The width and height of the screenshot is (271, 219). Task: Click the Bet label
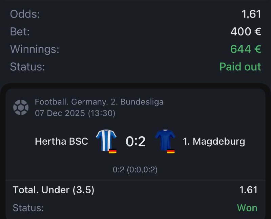pos(20,31)
